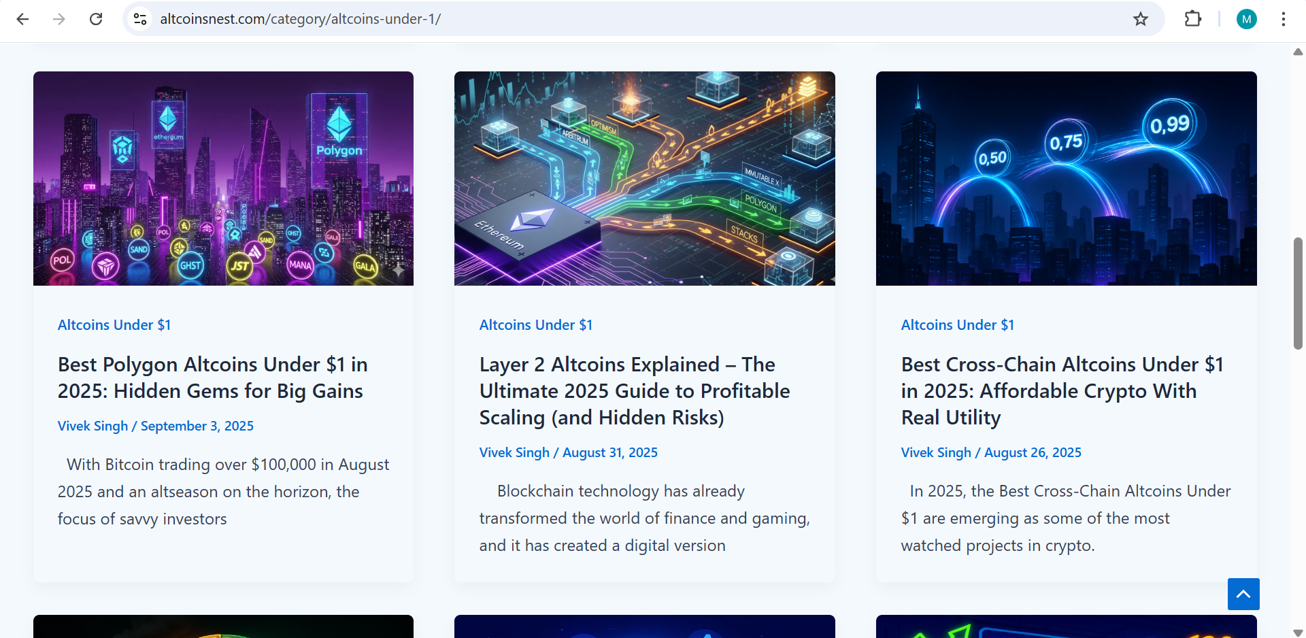Screen dimensions: 1306x638
Task: Click author Vivek Singh on August 31 post
Action: (514, 452)
